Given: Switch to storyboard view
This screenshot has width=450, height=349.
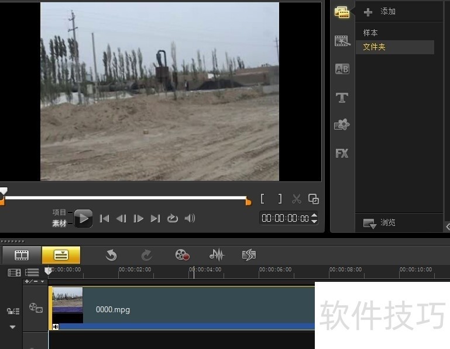Looking at the screenshot, I should coord(22,255).
